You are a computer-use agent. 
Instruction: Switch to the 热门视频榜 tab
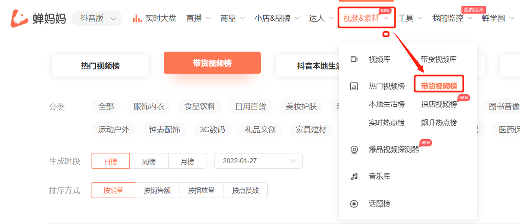click(x=100, y=66)
